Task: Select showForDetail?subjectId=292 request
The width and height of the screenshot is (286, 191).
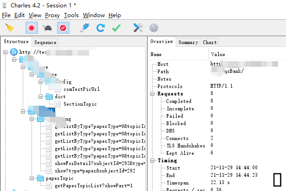Action: coord(100,163)
